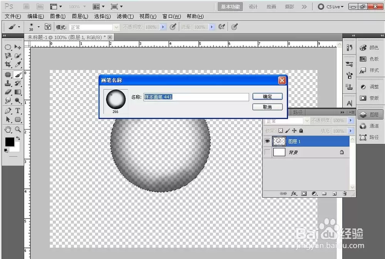The height and width of the screenshot is (259, 385).
Task: Open the layer fill arrow
Action: [351, 131]
